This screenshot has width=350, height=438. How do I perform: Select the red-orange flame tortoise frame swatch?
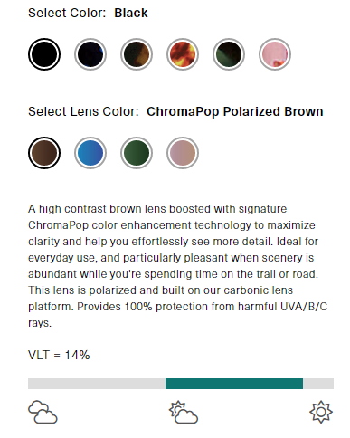183,54
